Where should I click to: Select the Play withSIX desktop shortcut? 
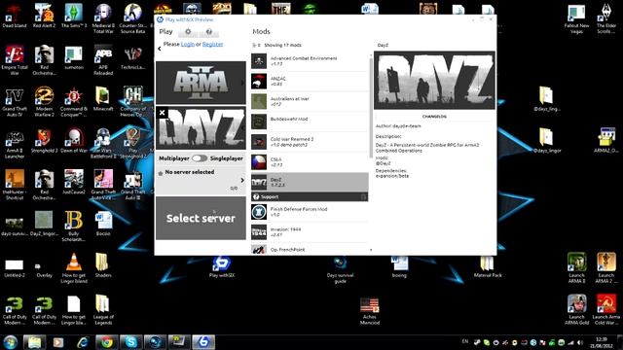point(221,266)
